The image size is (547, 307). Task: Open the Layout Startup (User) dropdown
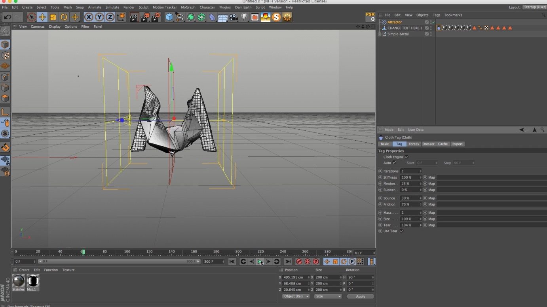534,7
